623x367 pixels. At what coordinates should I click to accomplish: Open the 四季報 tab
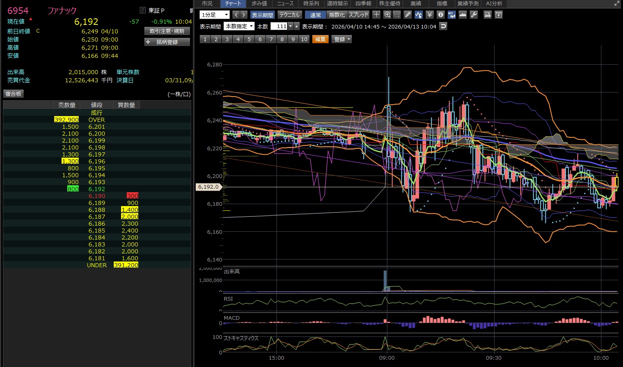pos(363,4)
